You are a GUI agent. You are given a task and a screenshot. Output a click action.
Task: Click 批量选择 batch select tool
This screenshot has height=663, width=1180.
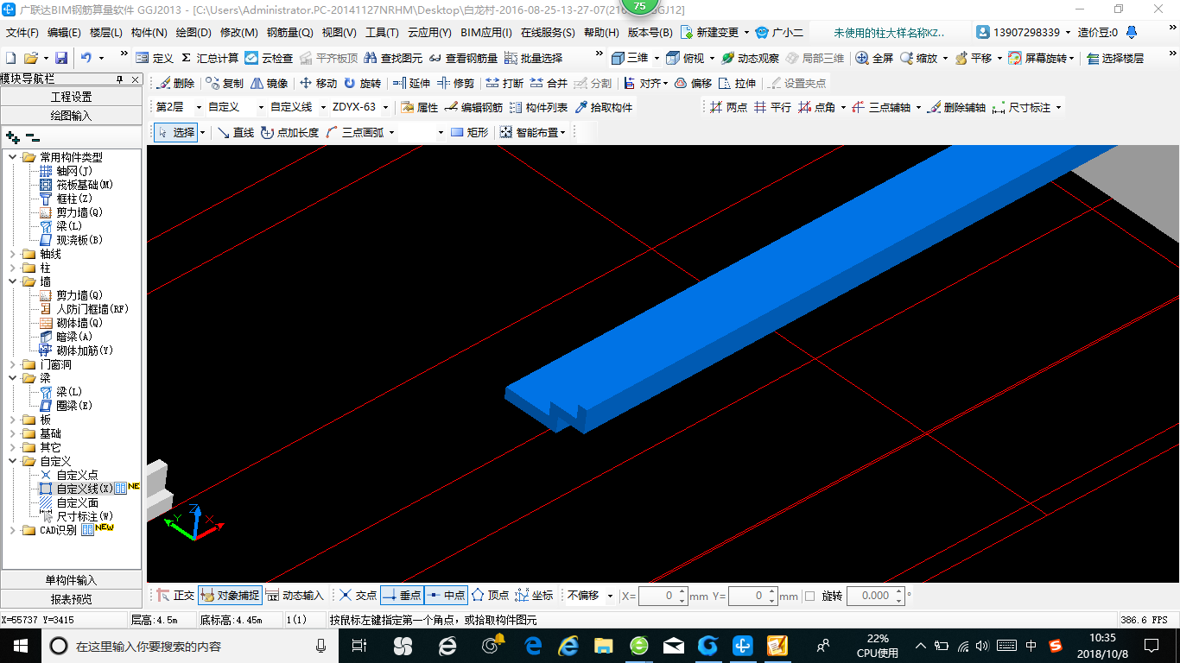[533, 58]
